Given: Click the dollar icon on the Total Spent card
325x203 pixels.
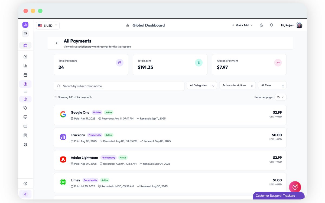Looking at the screenshot, I should coord(199,63).
